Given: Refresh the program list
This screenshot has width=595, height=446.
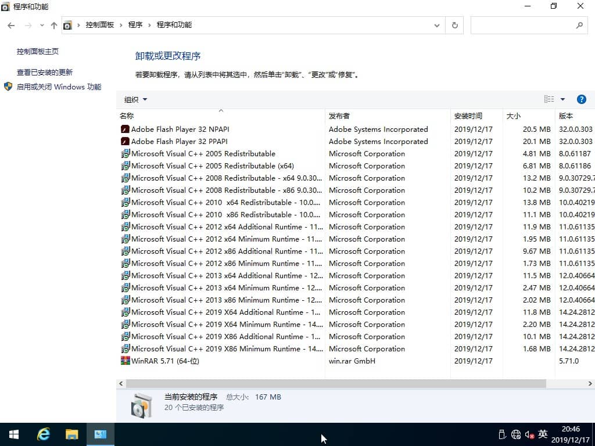Looking at the screenshot, I should (454, 26).
